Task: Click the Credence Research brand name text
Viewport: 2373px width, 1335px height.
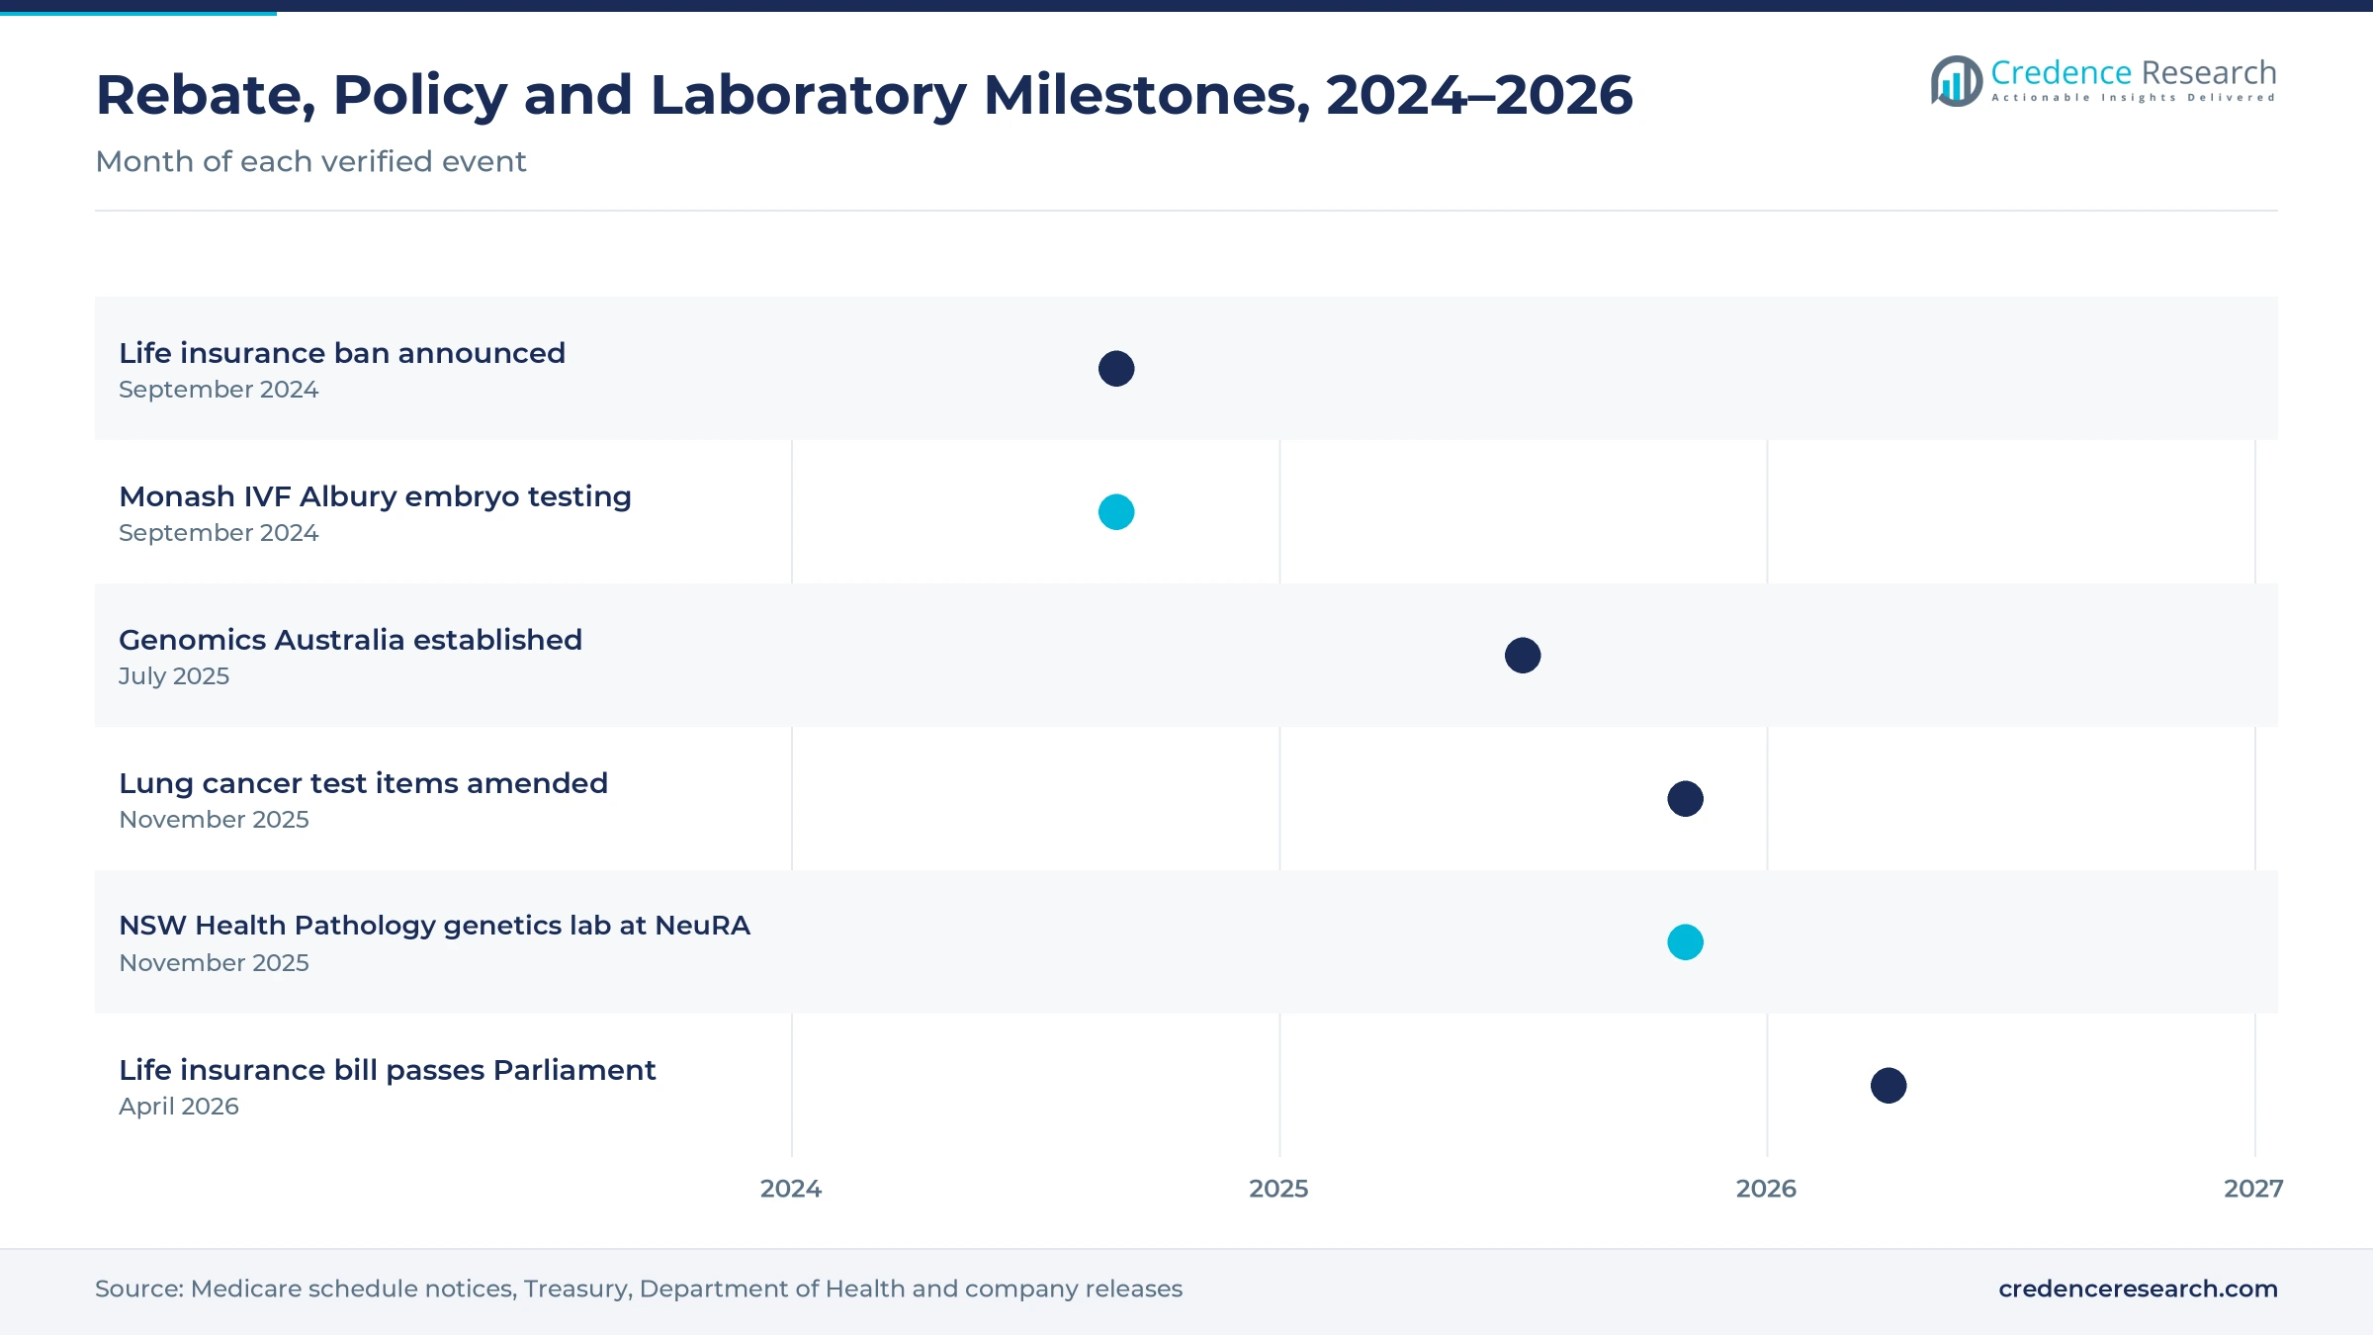Action: point(2134,72)
